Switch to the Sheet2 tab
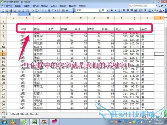Screen dimensions: 167x125 (25, 114)
